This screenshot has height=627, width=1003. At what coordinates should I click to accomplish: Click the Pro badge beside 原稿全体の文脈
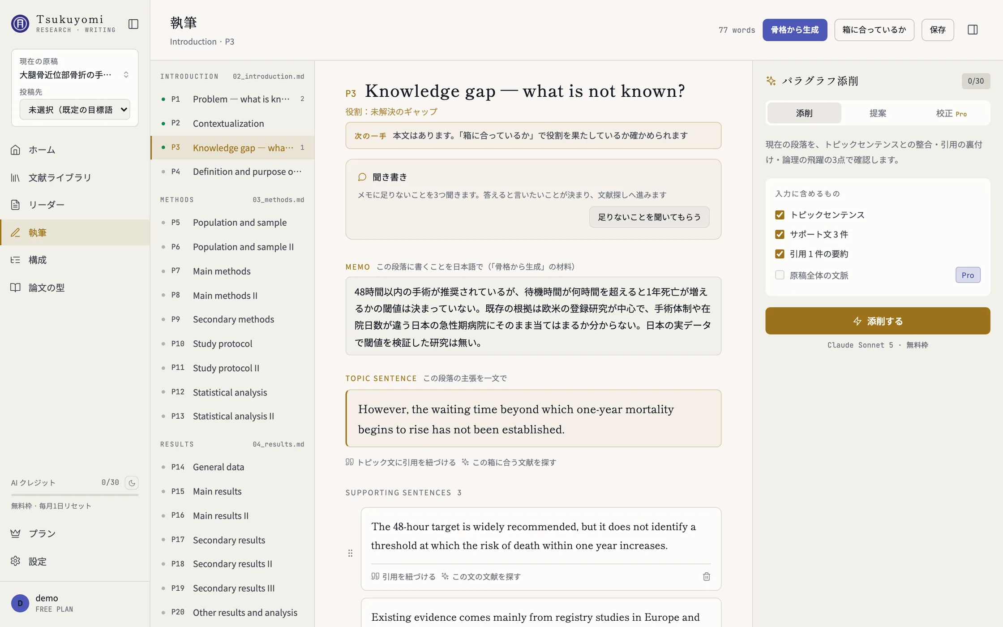(x=968, y=275)
